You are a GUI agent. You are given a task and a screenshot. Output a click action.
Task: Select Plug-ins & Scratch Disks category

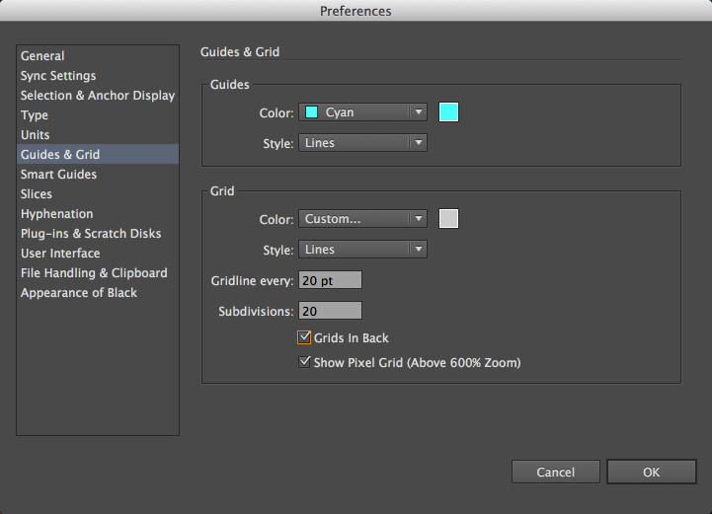point(90,234)
